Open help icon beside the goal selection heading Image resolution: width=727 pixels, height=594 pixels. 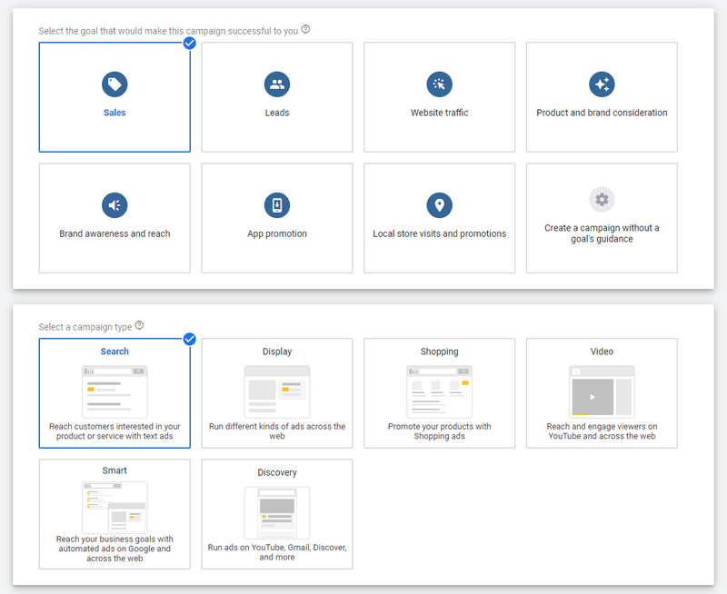point(305,29)
